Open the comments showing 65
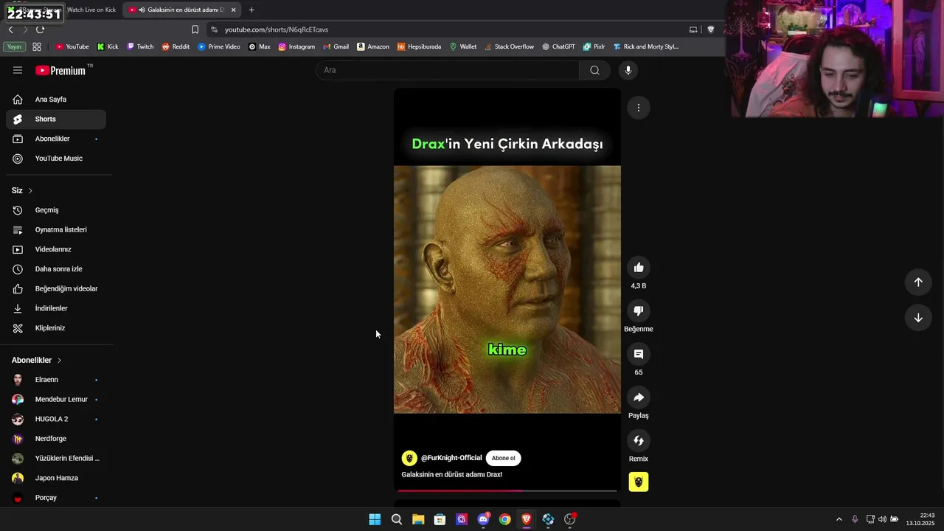944x531 pixels. click(x=639, y=354)
